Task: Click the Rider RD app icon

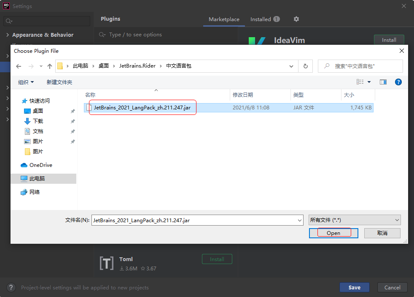Action: [x=6, y=6]
